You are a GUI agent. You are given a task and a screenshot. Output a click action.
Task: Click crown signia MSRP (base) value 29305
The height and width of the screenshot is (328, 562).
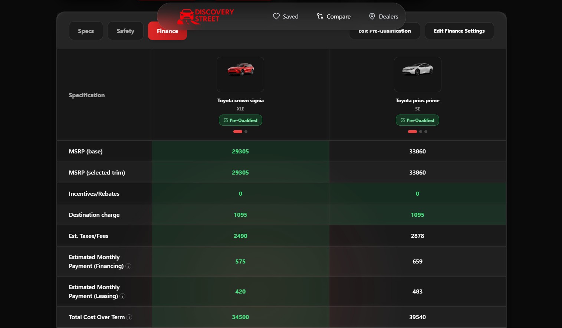[240, 151]
